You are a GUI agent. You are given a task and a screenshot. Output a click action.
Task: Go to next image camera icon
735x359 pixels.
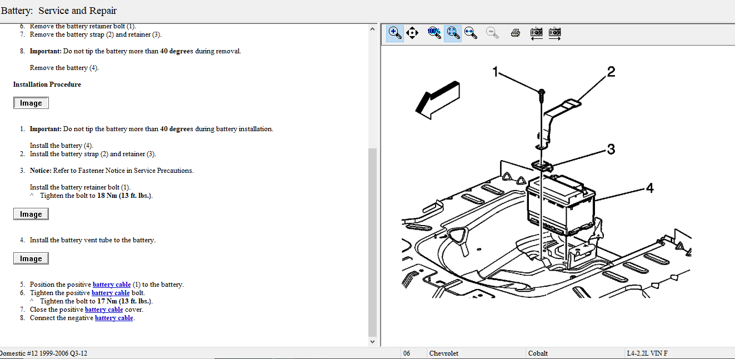(554, 33)
